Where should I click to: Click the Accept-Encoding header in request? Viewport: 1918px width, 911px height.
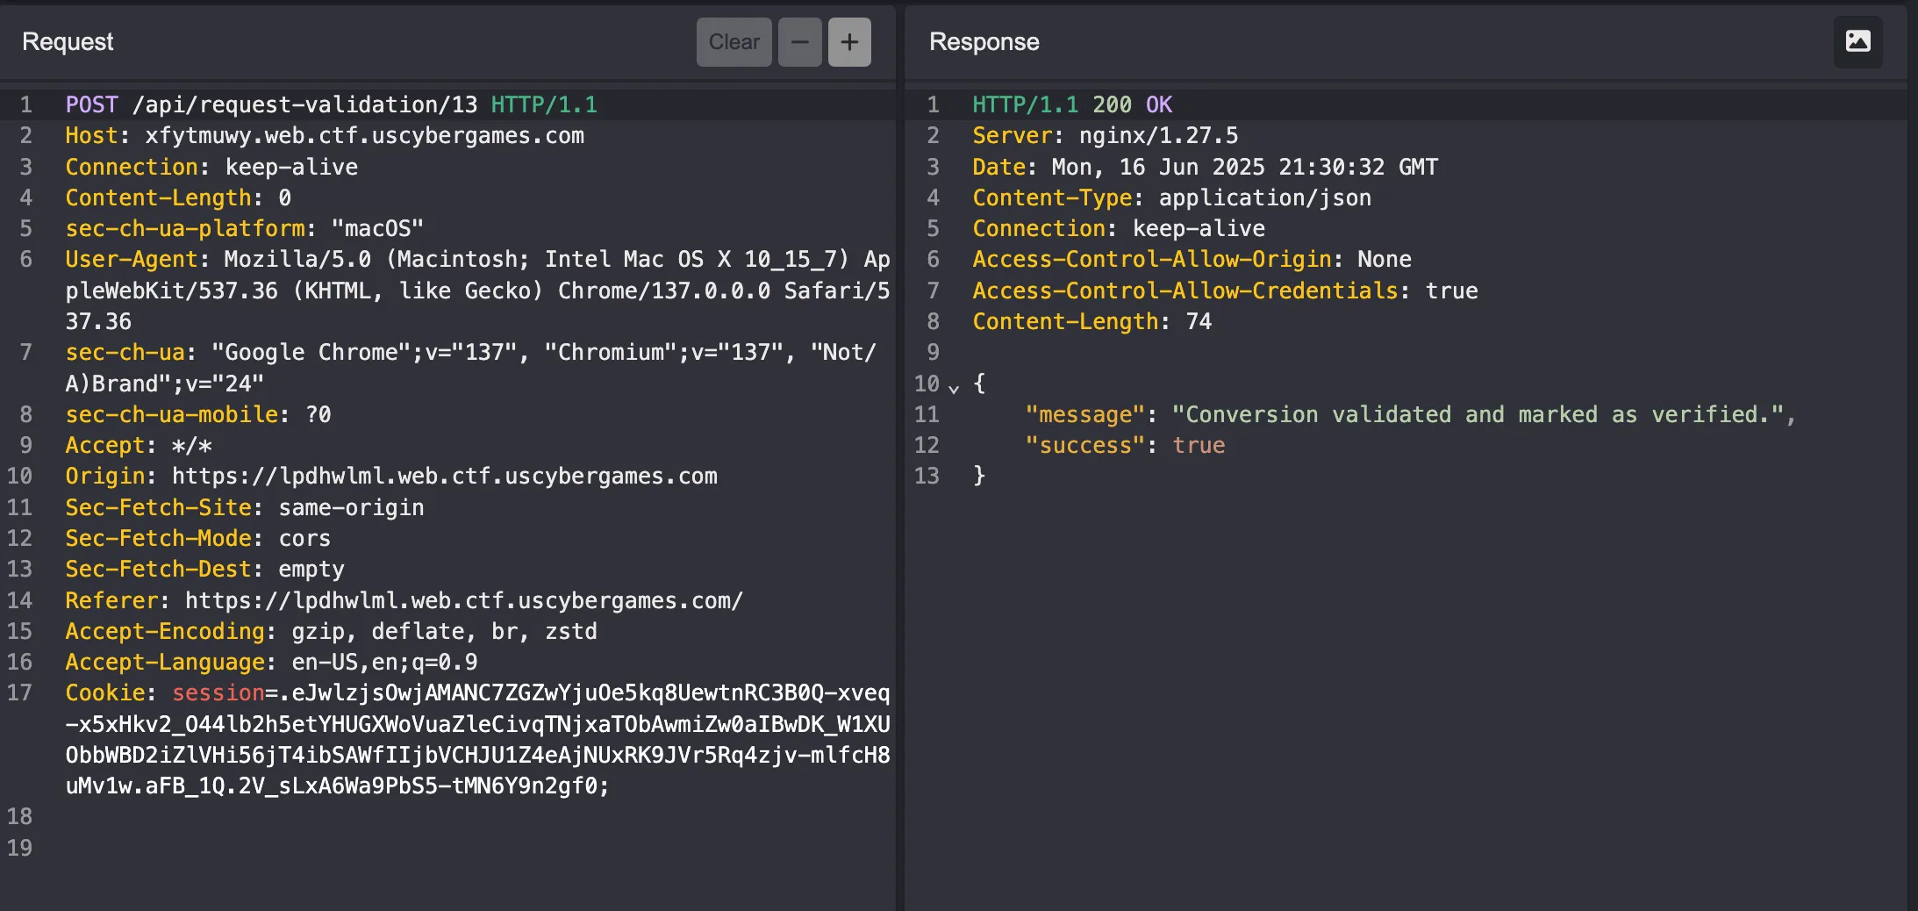tap(164, 632)
